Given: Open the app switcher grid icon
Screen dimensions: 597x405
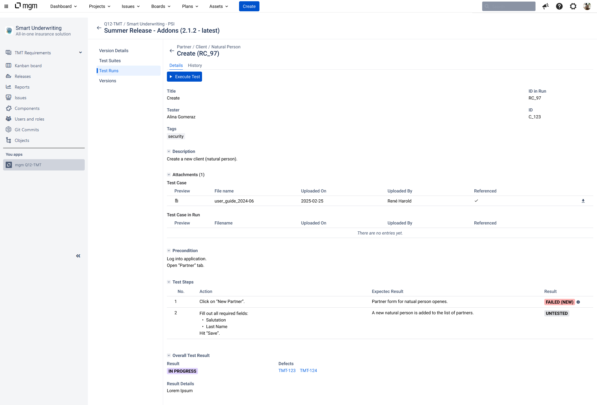Looking at the screenshot, I should 6,6.
